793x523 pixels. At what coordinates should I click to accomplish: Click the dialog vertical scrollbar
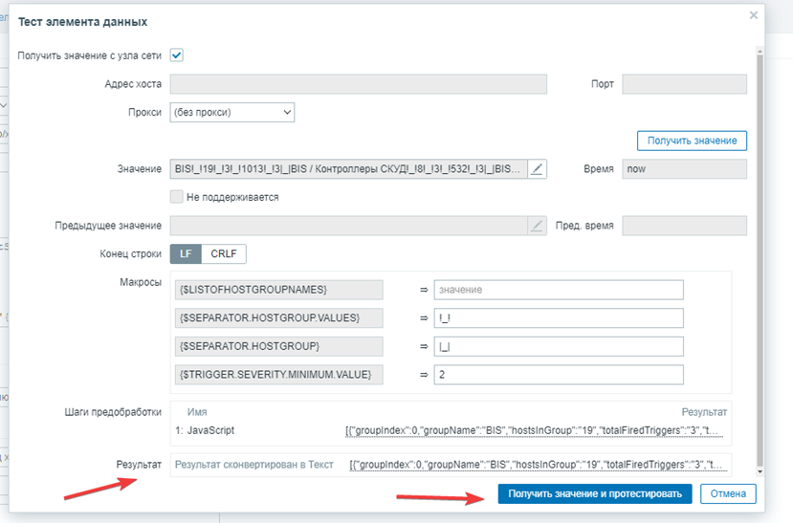pyautogui.click(x=760, y=258)
